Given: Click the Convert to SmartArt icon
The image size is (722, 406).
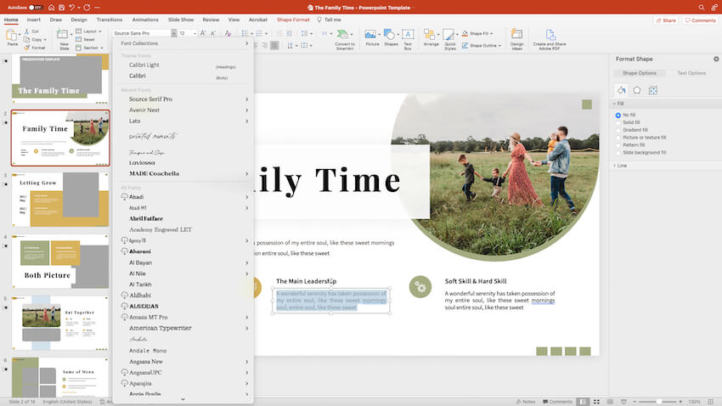Looking at the screenshot, I should [x=345, y=37].
